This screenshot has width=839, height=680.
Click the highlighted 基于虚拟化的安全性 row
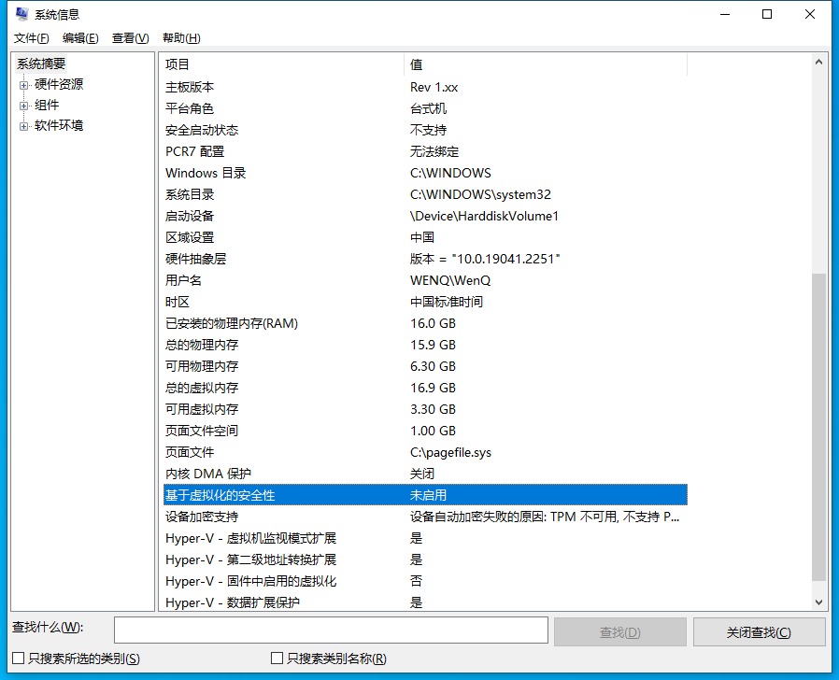[425, 495]
